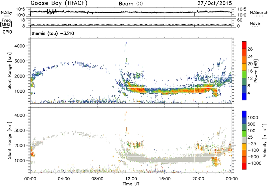268x186 pixels.
Task: Click the '20:00' time axis label
Action: 198,179
